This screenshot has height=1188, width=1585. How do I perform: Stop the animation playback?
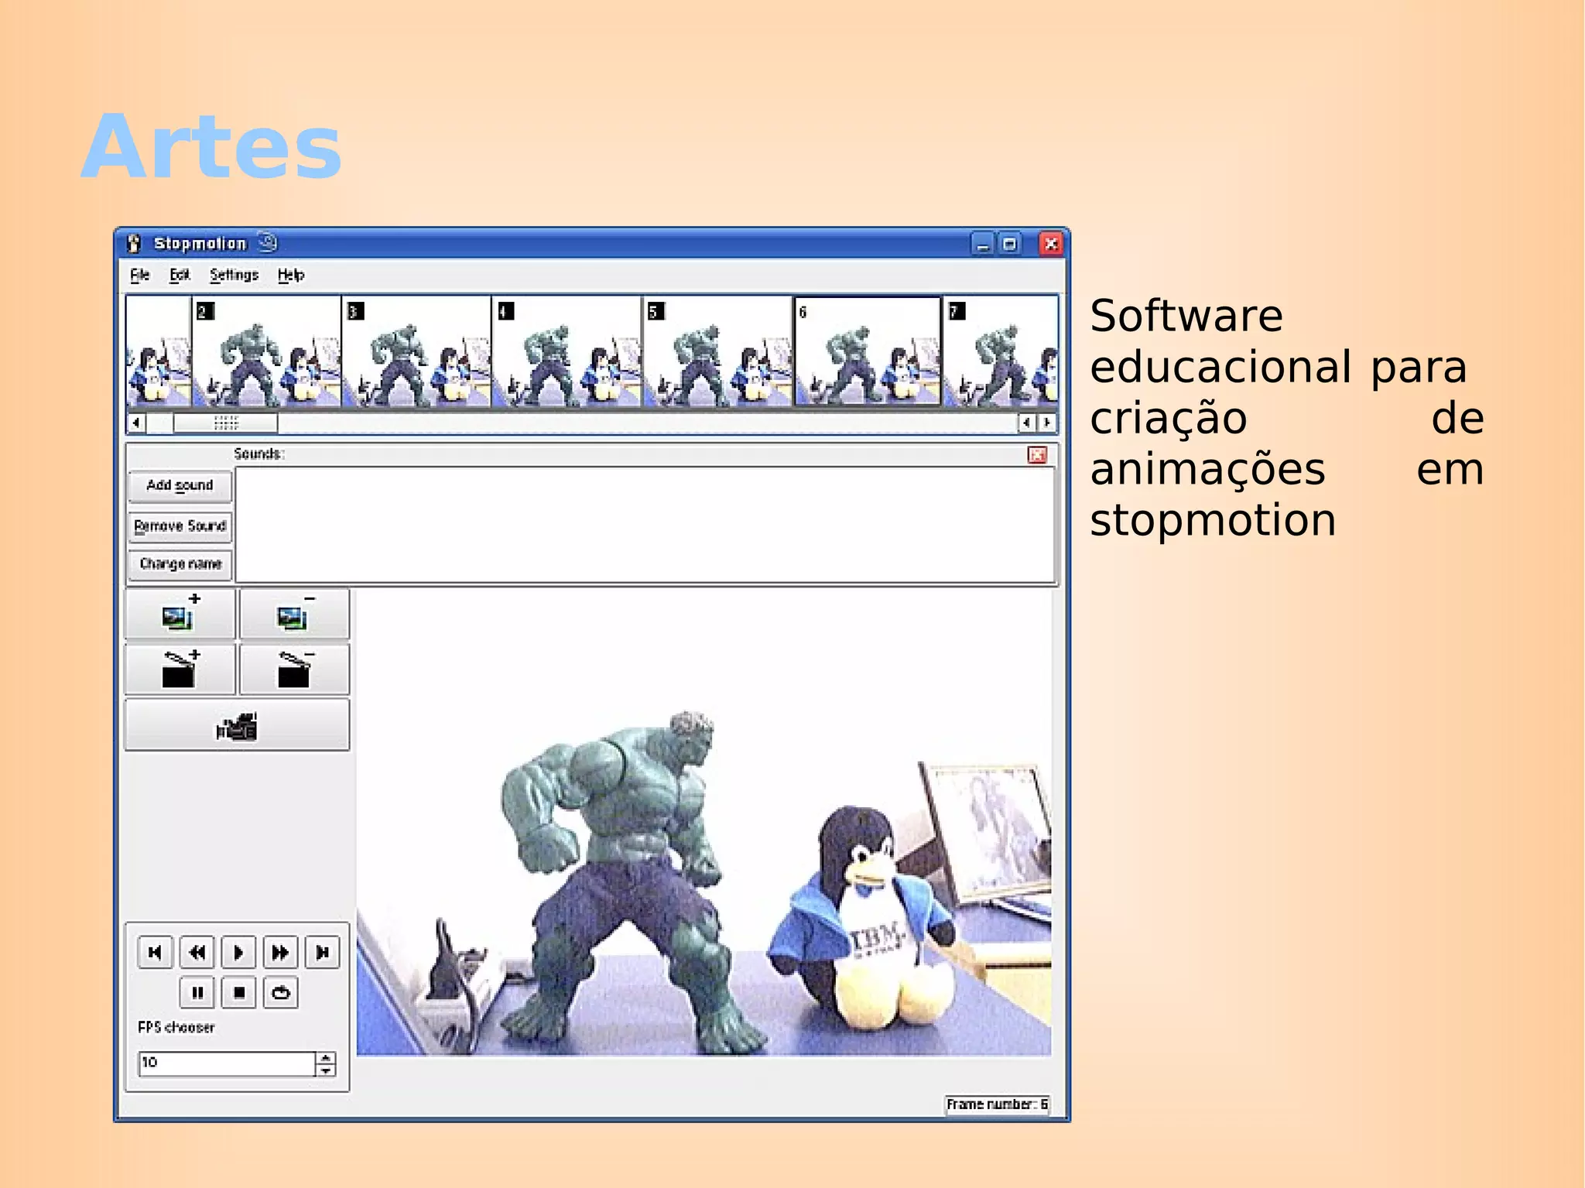click(238, 993)
